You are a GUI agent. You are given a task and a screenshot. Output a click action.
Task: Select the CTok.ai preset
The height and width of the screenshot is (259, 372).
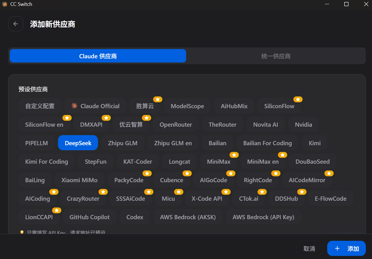pyautogui.click(x=249, y=198)
